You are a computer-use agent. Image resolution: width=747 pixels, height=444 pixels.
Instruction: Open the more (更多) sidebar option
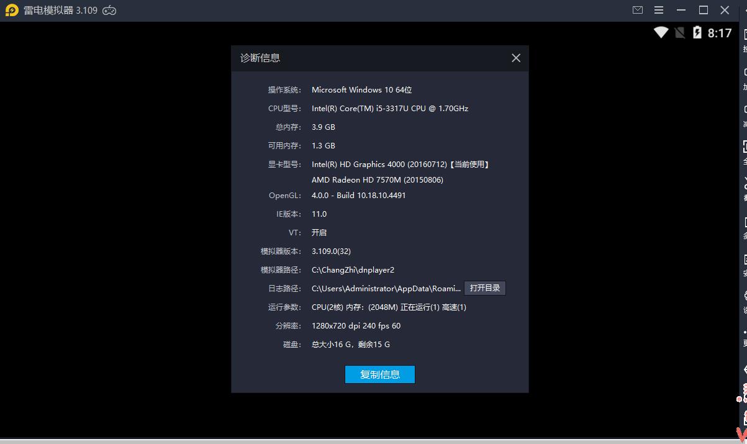(x=745, y=334)
